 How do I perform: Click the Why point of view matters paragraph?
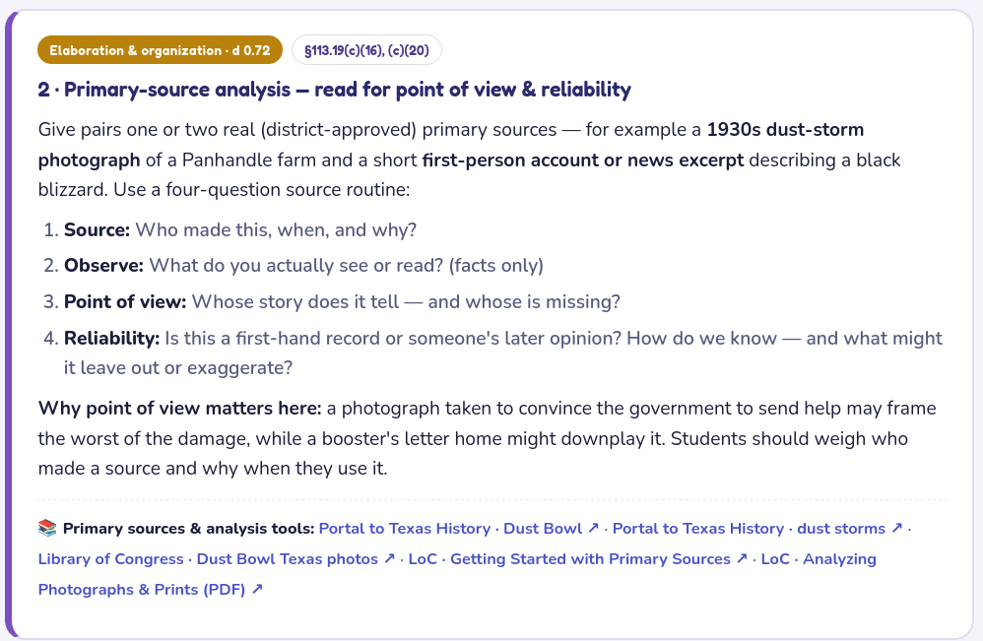[488, 438]
